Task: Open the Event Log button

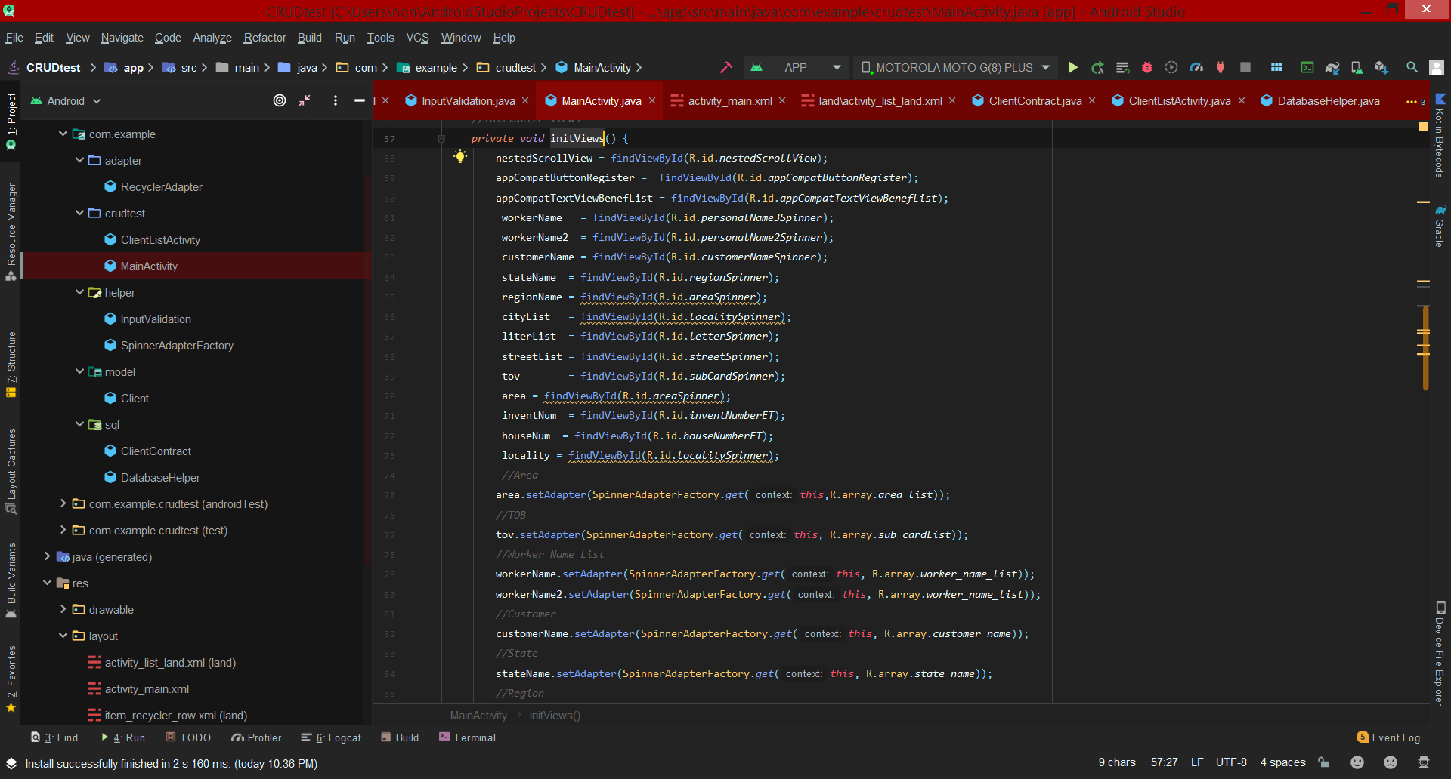Action: [1389, 737]
